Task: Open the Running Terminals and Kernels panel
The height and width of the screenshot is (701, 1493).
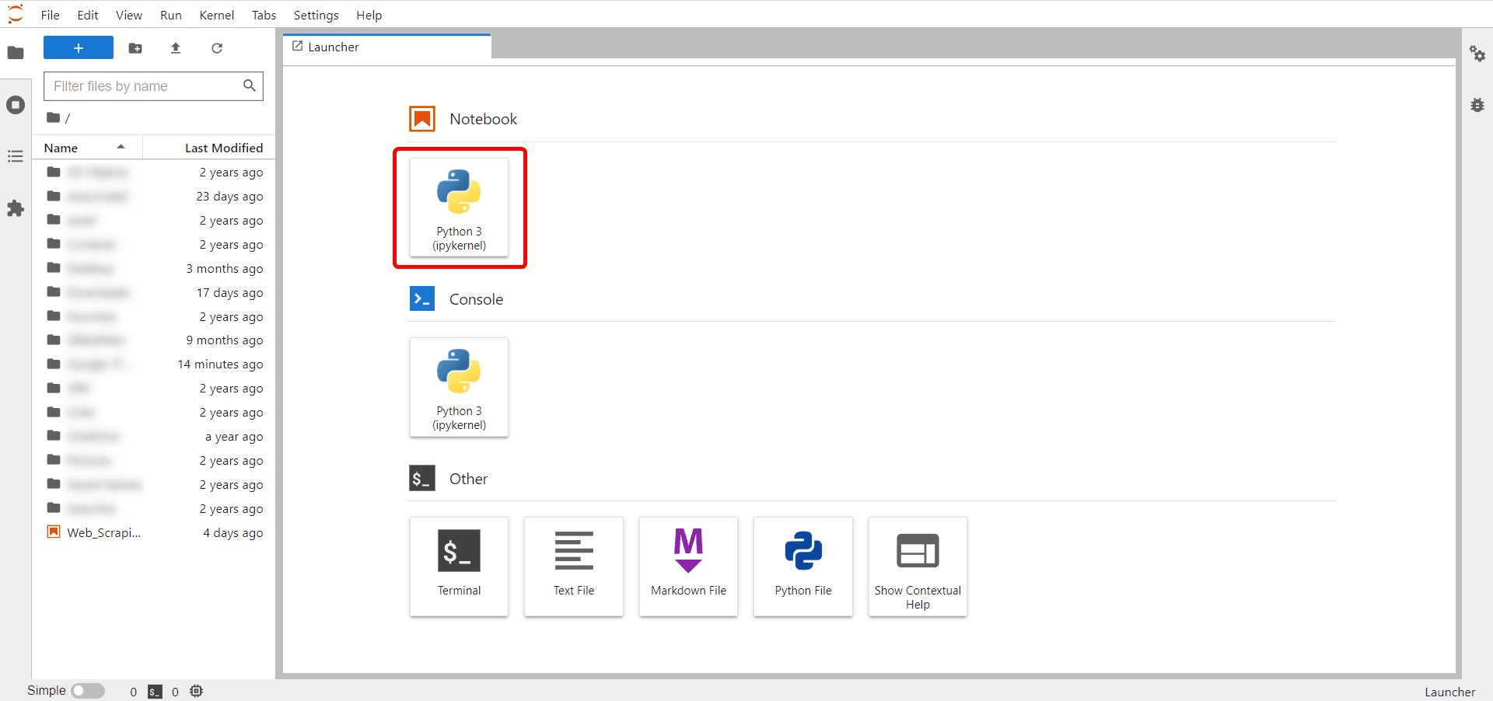Action: click(x=16, y=105)
